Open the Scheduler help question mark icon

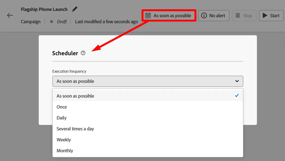coord(83,53)
